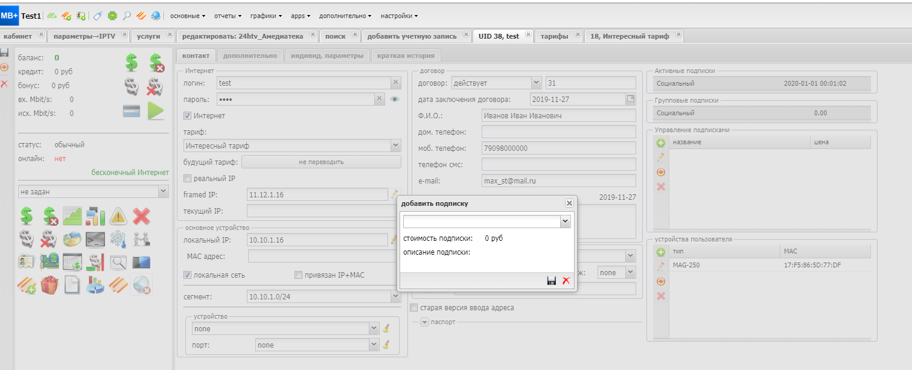
Task: Click the yellow warning triangle icon
Action: (x=118, y=216)
